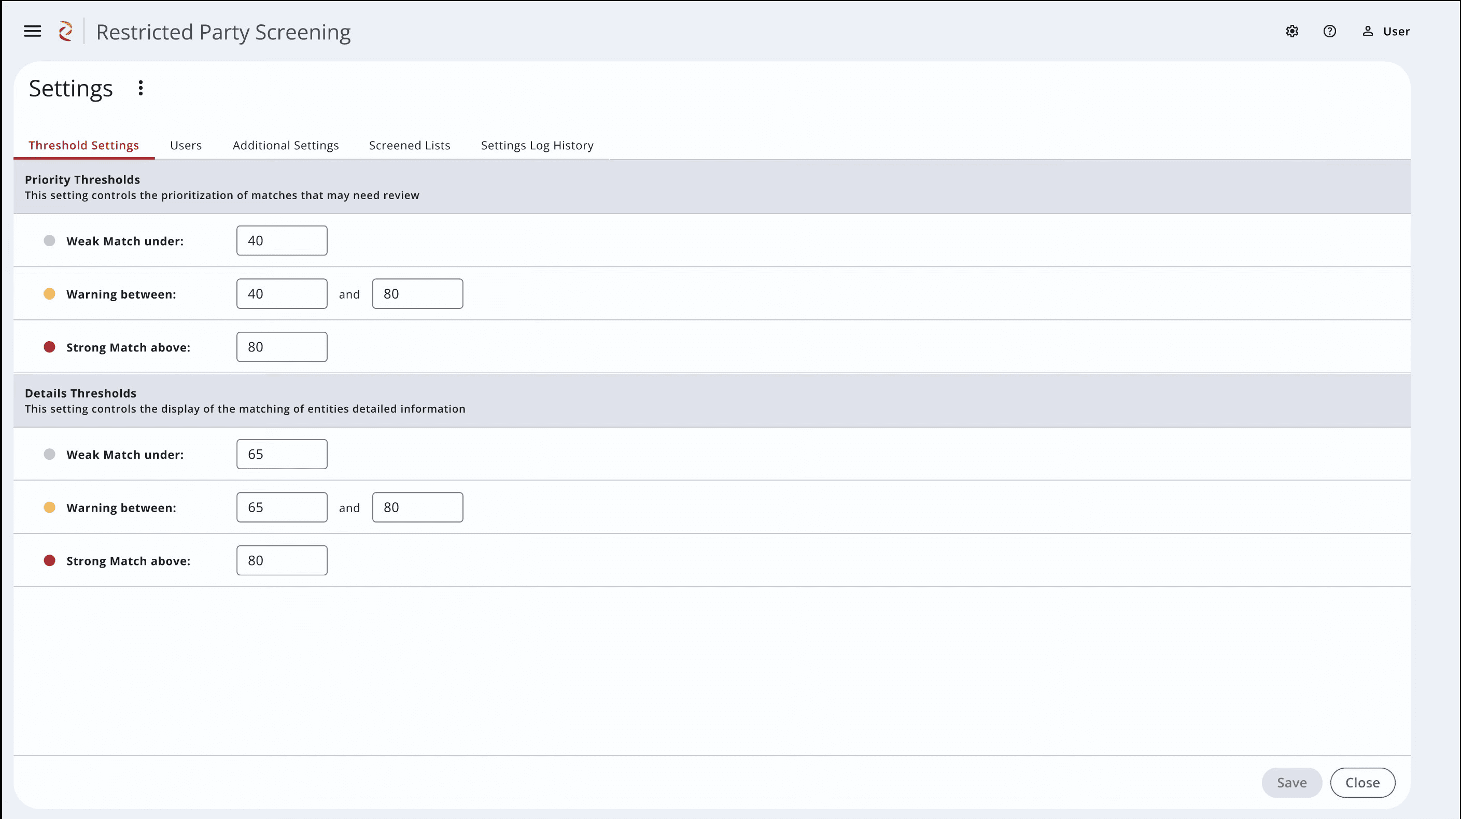Click Priority Warning lower bound field
Image resolution: width=1461 pixels, height=819 pixels.
coord(282,294)
